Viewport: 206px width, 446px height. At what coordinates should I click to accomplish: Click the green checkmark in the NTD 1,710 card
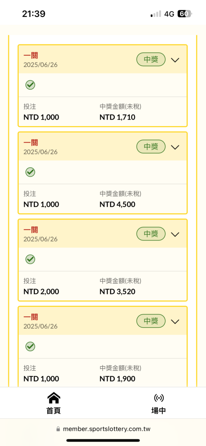pos(30,85)
